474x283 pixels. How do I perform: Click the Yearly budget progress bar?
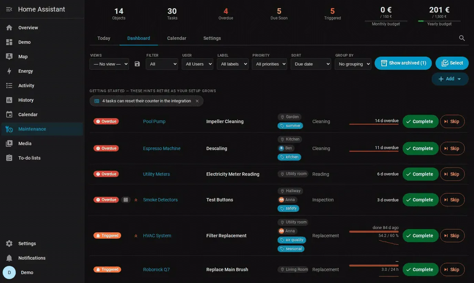pyautogui.click(x=439, y=21)
